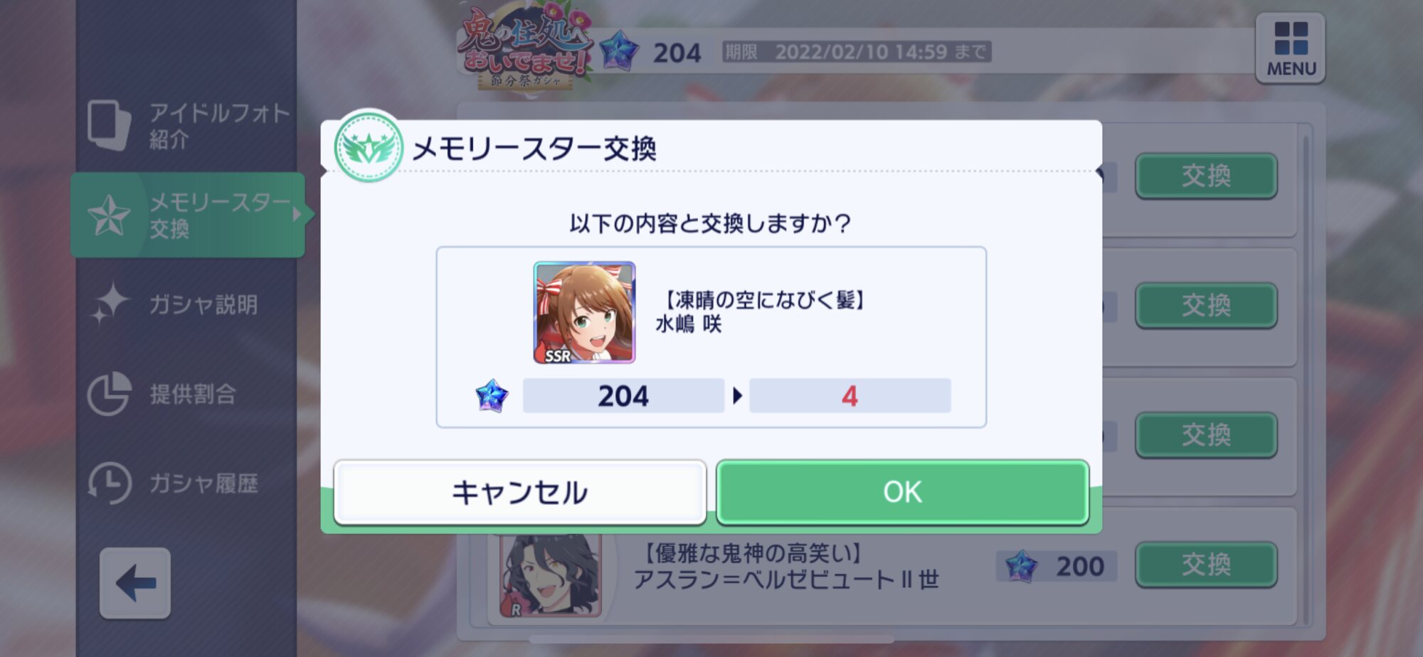Go back using the arrow button

(135, 583)
